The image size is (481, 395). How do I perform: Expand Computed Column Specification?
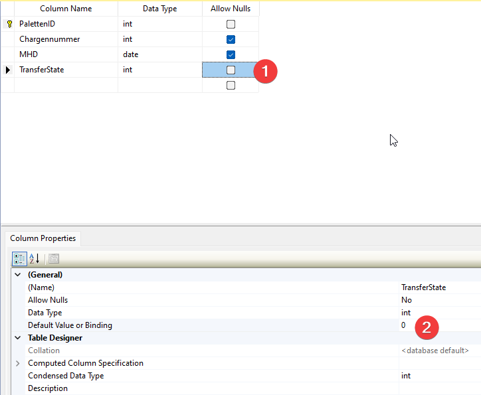(18, 363)
